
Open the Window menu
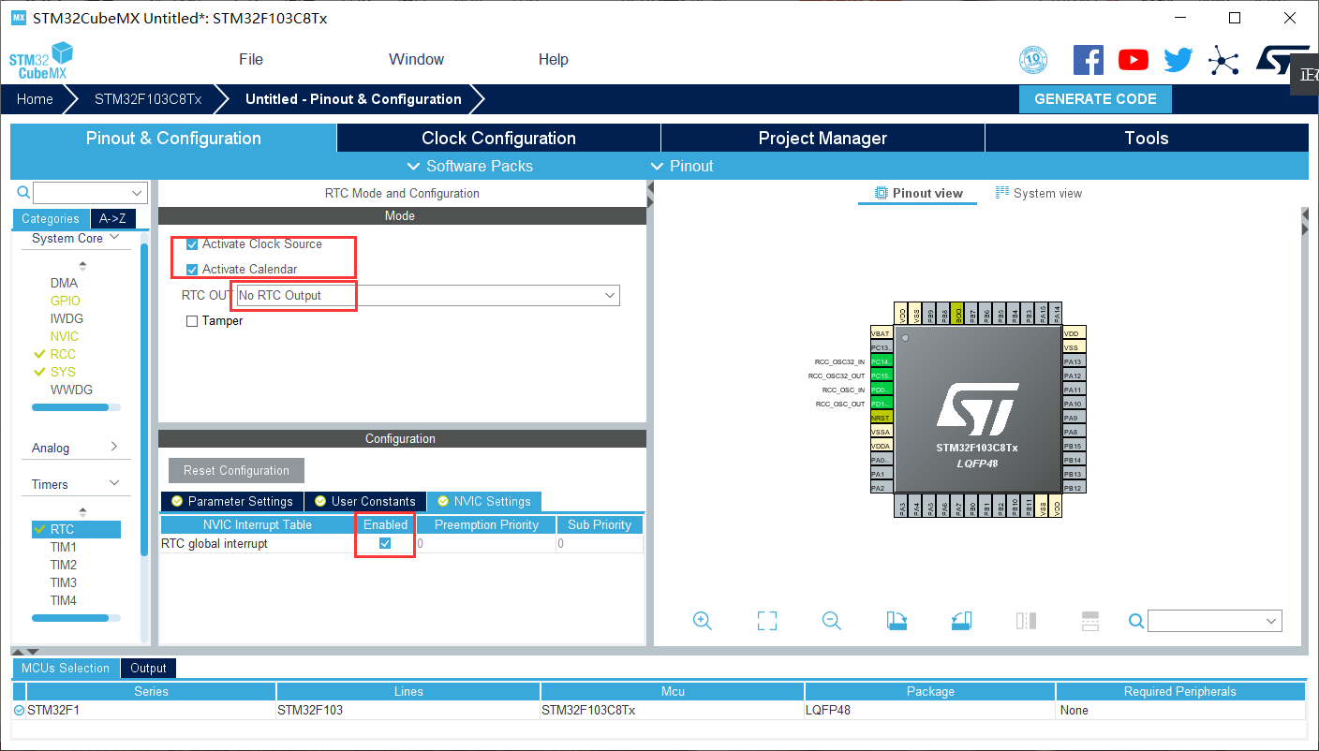(415, 59)
